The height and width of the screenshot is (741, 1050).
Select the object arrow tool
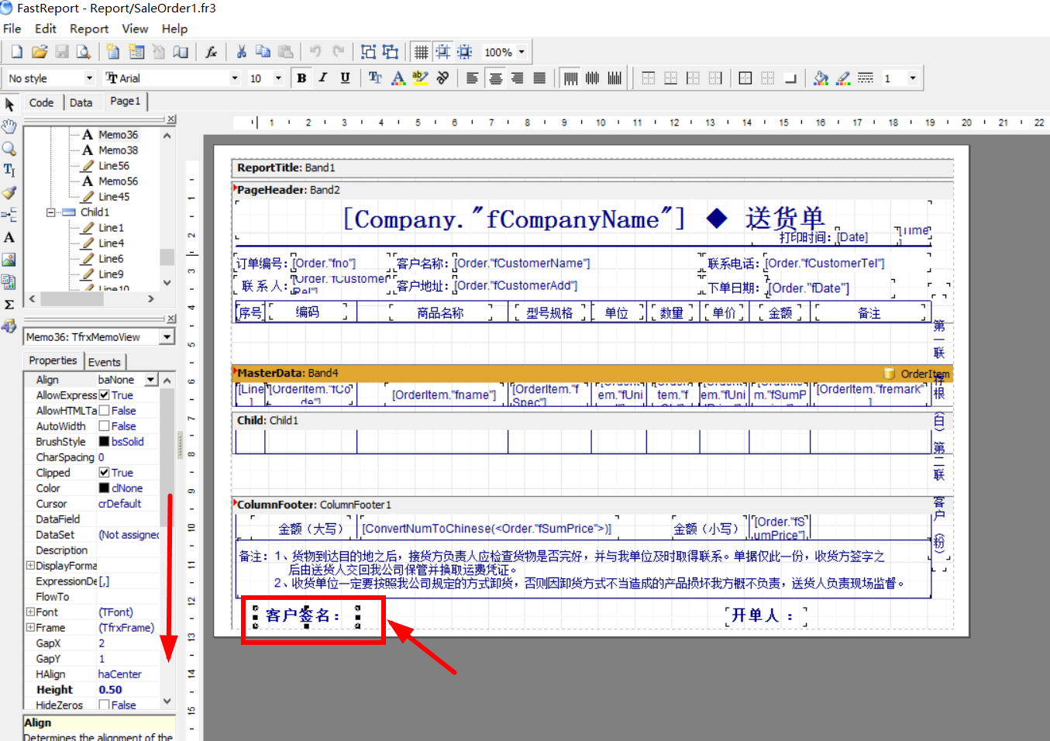[9, 105]
